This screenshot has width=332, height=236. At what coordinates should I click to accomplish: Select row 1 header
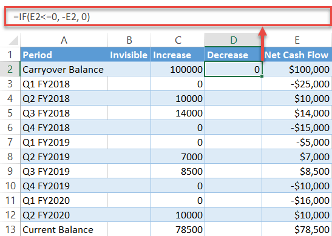pos(10,55)
